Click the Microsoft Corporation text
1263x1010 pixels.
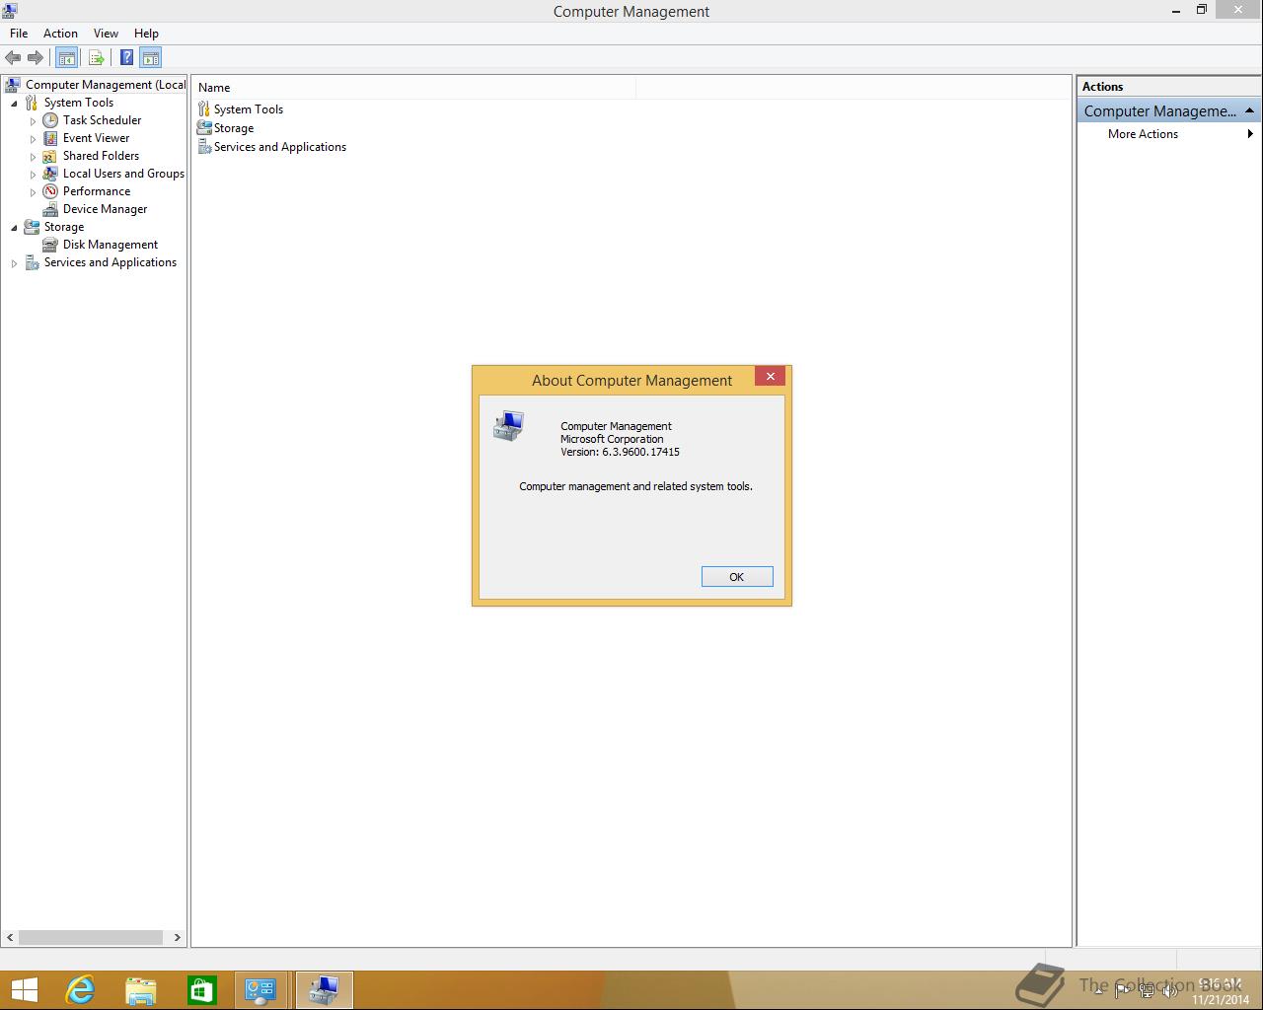(612, 439)
